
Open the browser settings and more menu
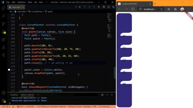tap(189, 9)
